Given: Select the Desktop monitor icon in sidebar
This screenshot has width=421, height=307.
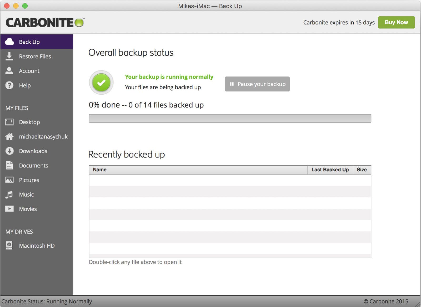Looking at the screenshot, I should pos(9,122).
